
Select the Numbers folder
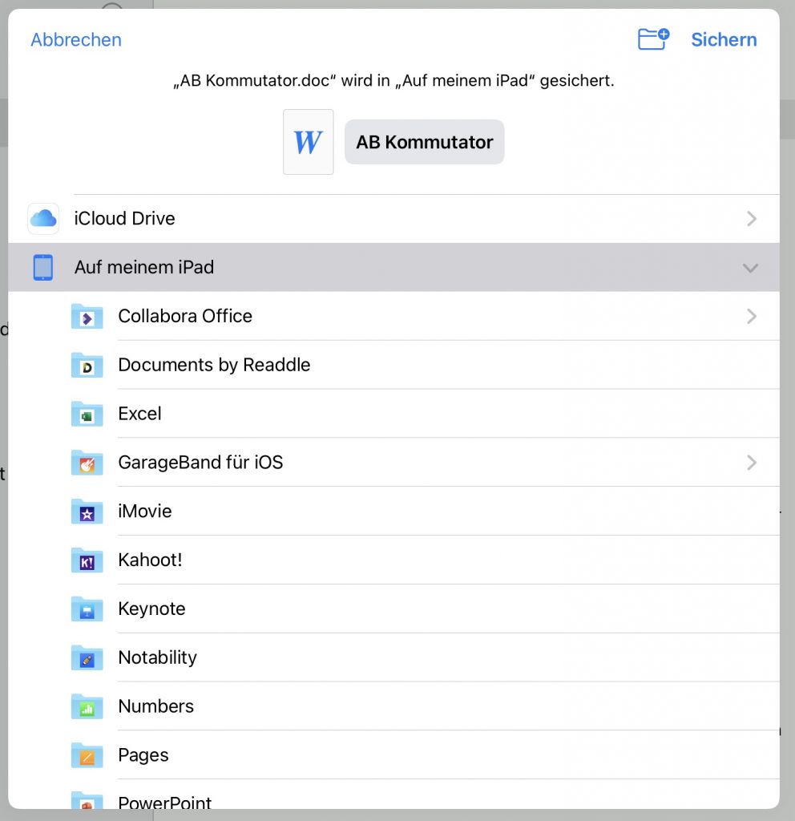(155, 706)
